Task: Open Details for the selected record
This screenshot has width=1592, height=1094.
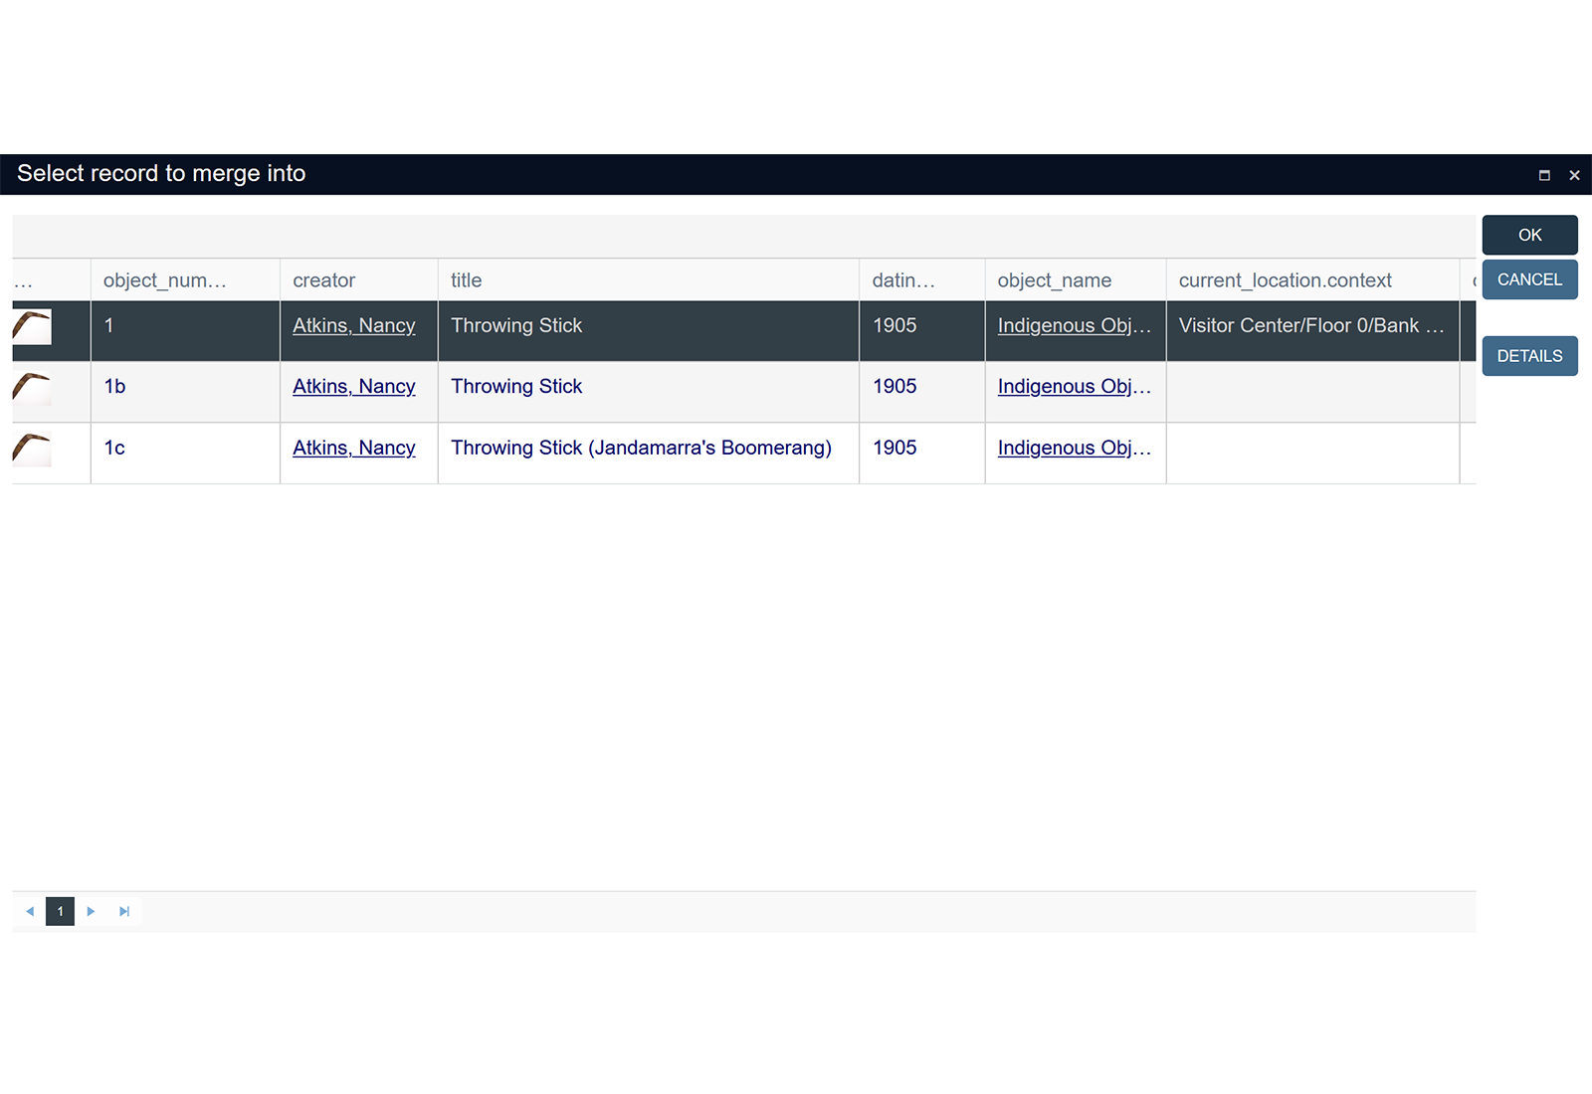Action: (x=1529, y=356)
